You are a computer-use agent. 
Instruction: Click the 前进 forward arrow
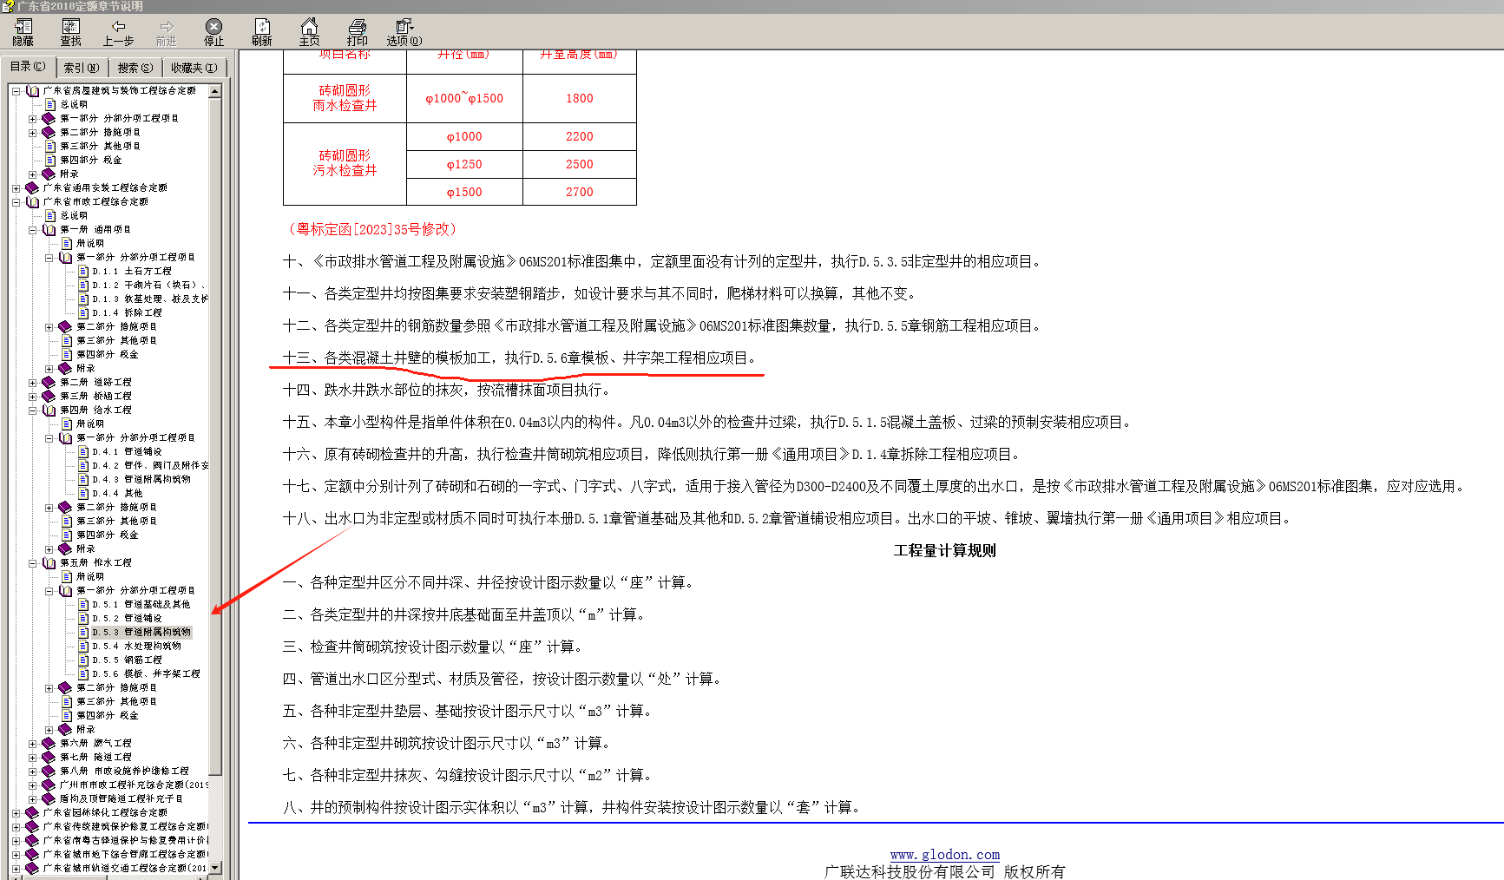click(x=167, y=32)
